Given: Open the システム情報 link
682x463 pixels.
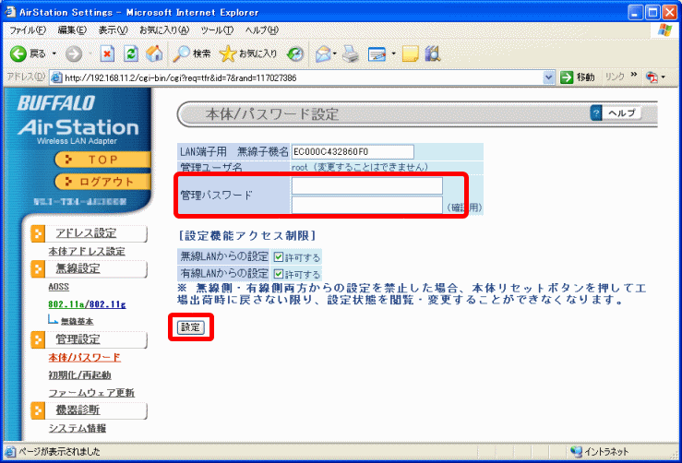Looking at the screenshot, I should click(78, 428).
